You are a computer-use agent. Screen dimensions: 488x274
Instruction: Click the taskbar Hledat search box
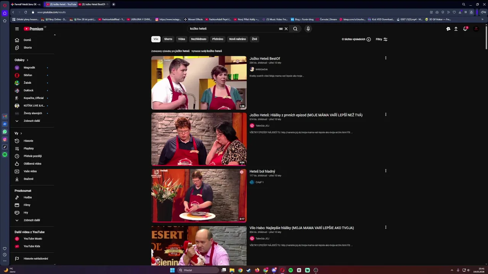click(x=199, y=270)
